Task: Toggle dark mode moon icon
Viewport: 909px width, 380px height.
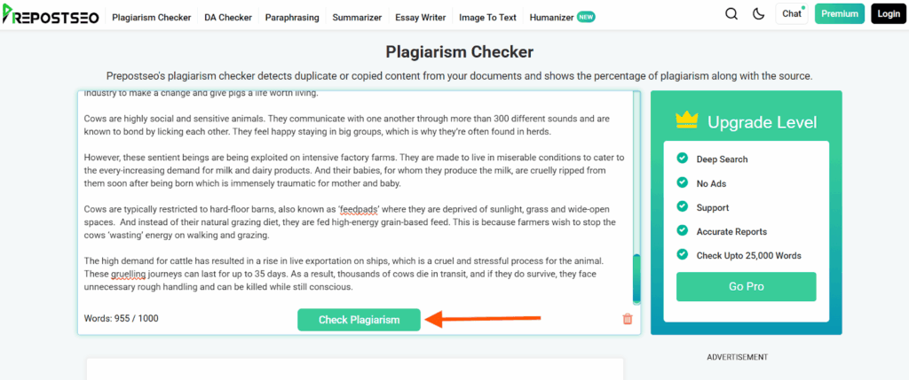Action: [759, 14]
